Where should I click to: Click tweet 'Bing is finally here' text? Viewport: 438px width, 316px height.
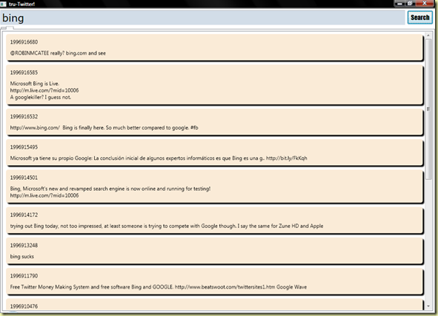[x=104, y=128]
